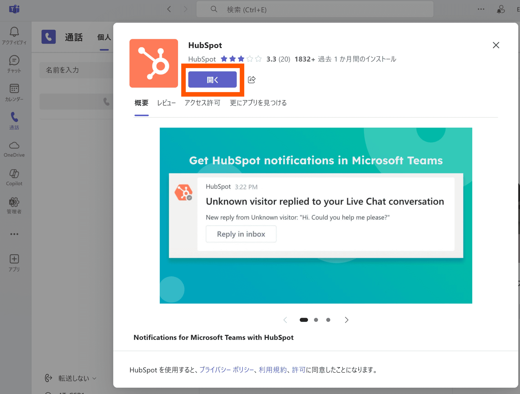Close the HubSpot app dialog
520x394 pixels.
496,45
